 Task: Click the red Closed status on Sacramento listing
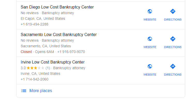tap(26, 52)
